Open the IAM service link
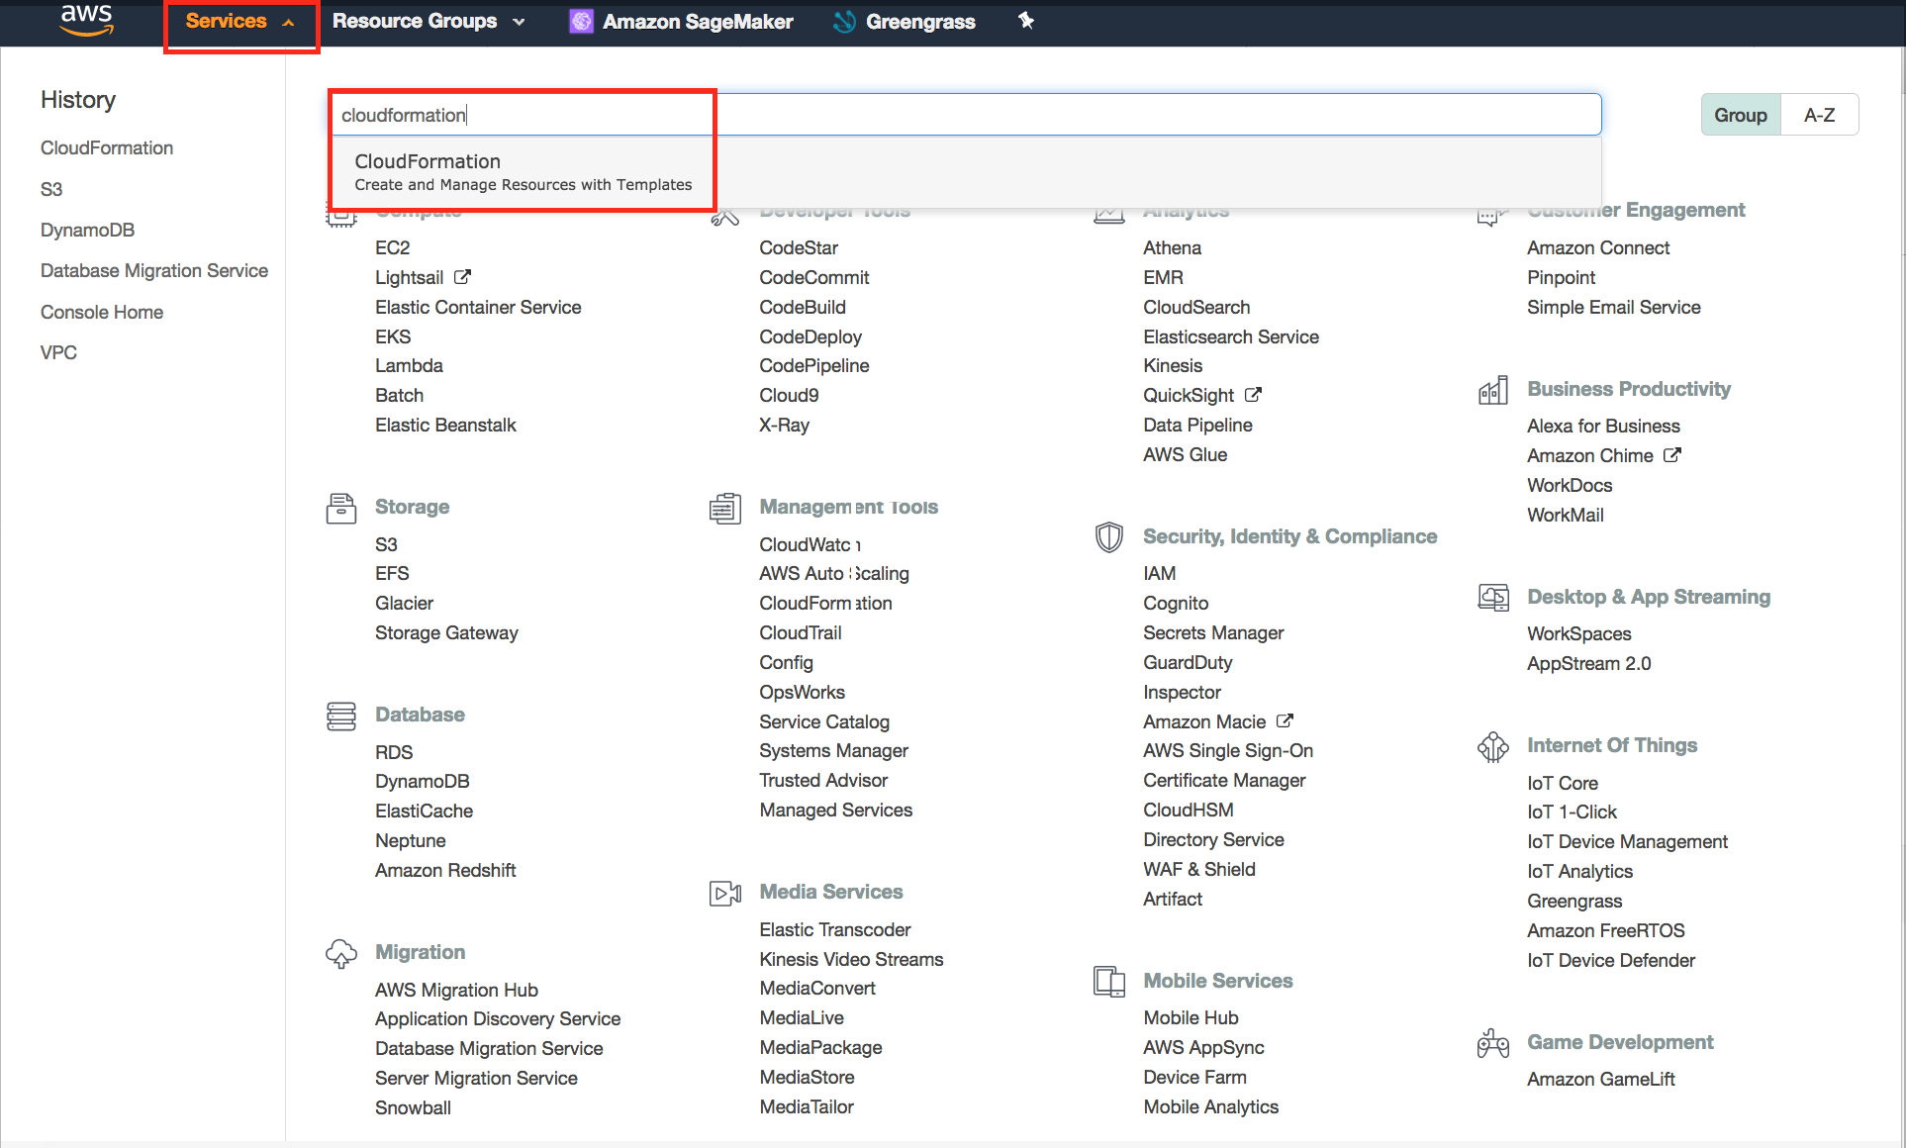1906x1148 pixels. (x=1159, y=574)
